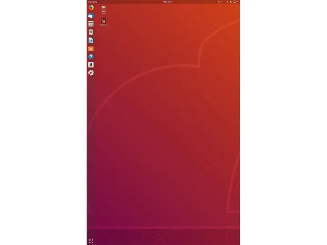Open the Help icon in dock

tap(91, 57)
